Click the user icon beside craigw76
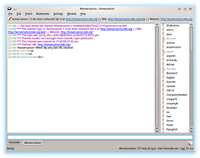 pyautogui.click(x=163, y=99)
